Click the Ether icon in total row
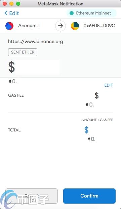The height and width of the screenshot is (209, 121). pyautogui.click(x=89, y=139)
